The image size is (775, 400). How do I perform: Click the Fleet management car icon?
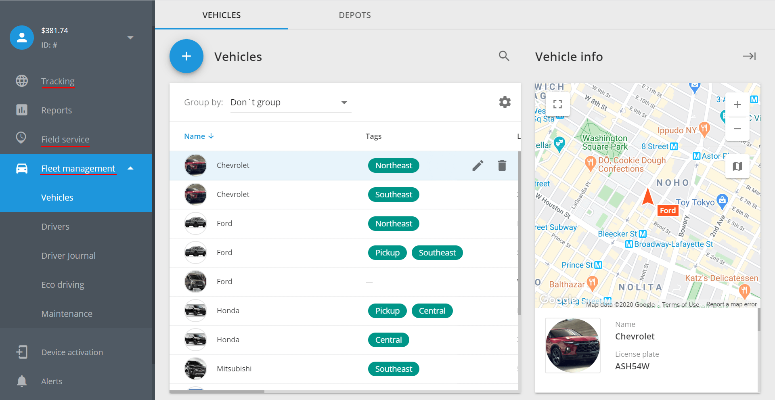pos(22,168)
